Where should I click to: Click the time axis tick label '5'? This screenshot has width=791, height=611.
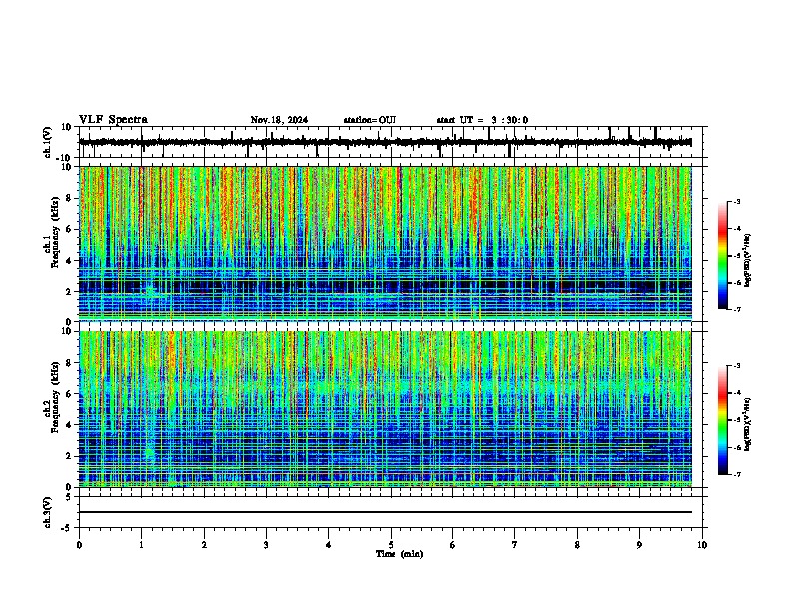(391, 545)
